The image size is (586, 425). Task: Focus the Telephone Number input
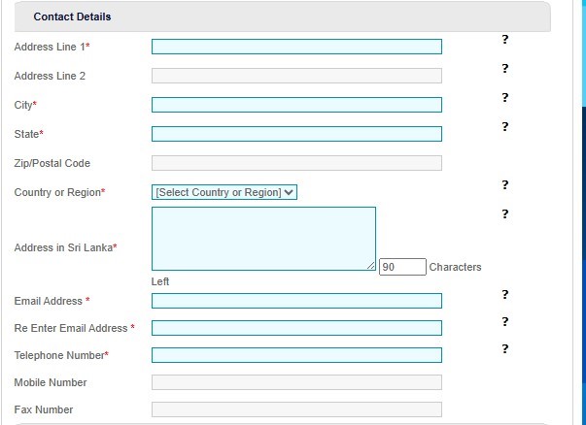(296, 355)
